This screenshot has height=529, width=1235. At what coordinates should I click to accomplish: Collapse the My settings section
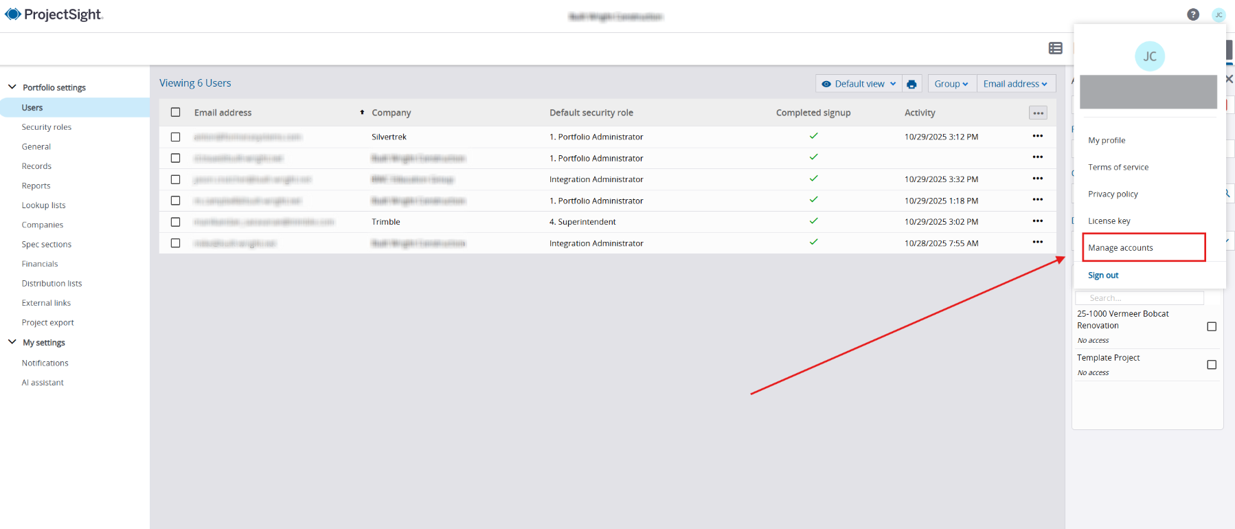click(x=12, y=342)
